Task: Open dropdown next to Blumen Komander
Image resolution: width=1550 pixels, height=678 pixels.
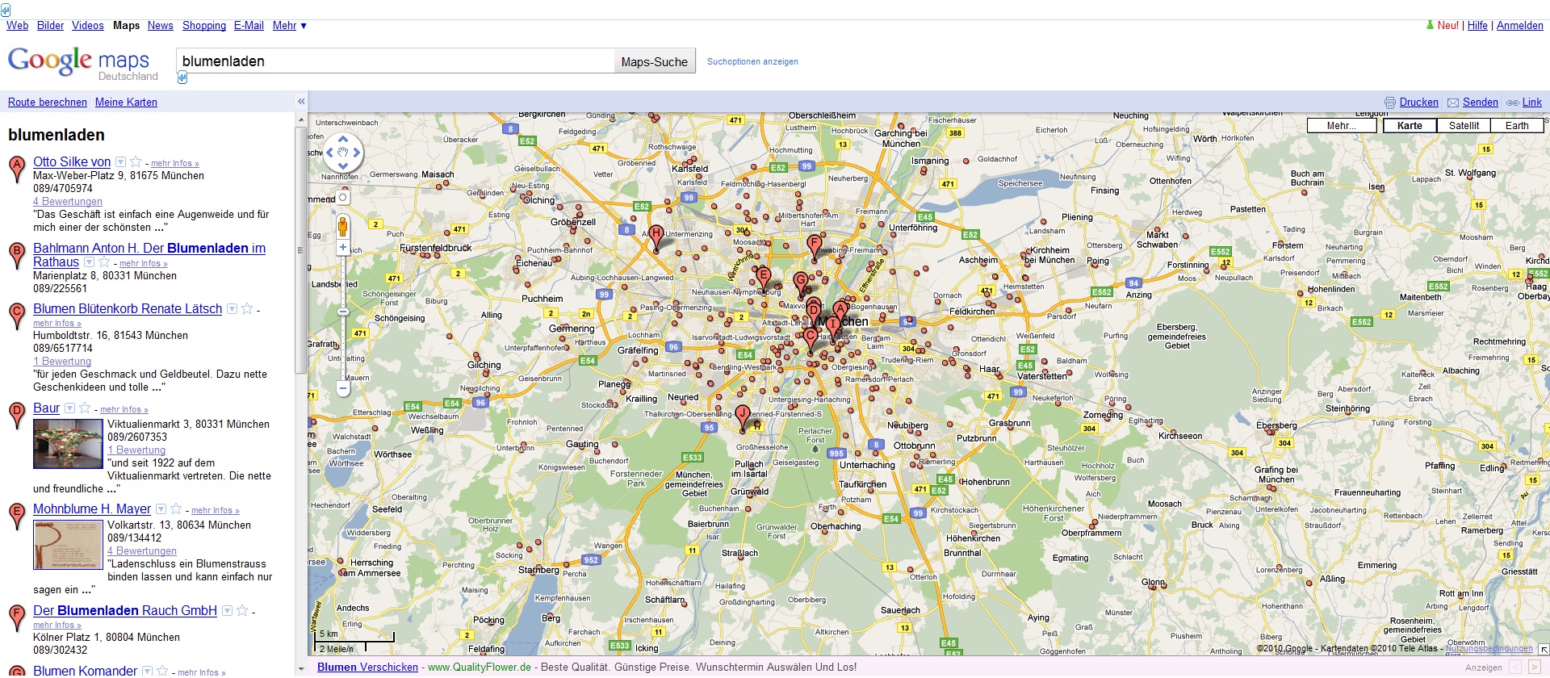Action: point(147,672)
